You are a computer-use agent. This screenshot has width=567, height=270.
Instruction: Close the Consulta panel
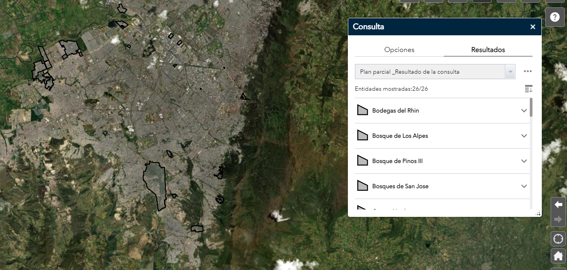click(x=532, y=27)
